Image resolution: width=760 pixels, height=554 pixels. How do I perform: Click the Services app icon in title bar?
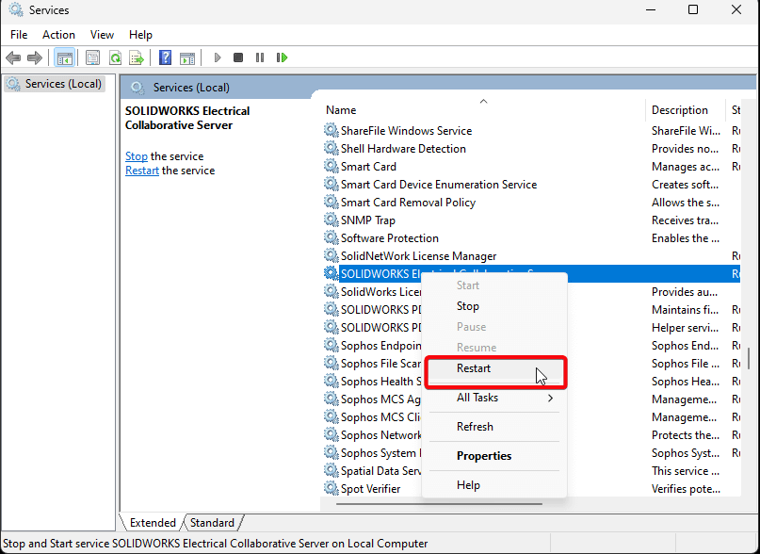point(16,9)
